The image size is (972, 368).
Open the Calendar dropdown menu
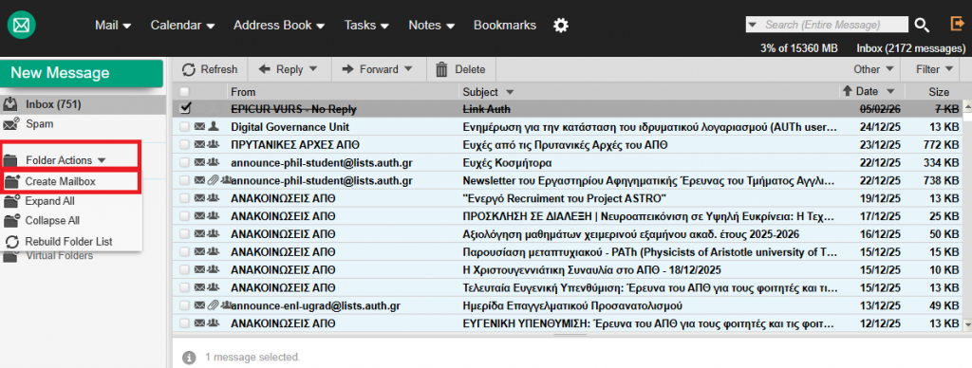coord(182,26)
